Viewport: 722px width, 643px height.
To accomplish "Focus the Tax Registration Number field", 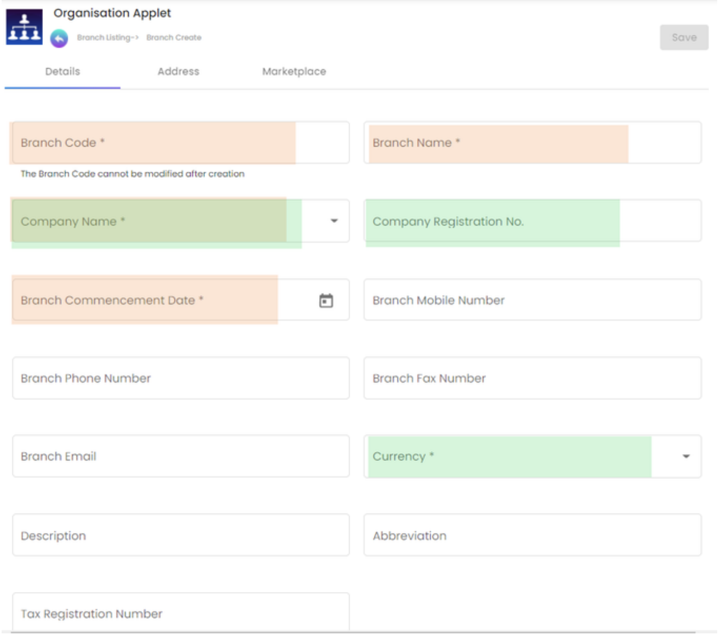I will pyautogui.click(x=180, y=613).
